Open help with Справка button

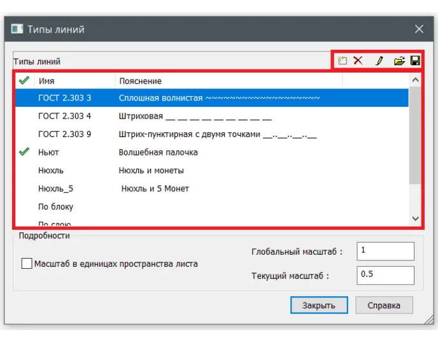[x=384, y=305]
